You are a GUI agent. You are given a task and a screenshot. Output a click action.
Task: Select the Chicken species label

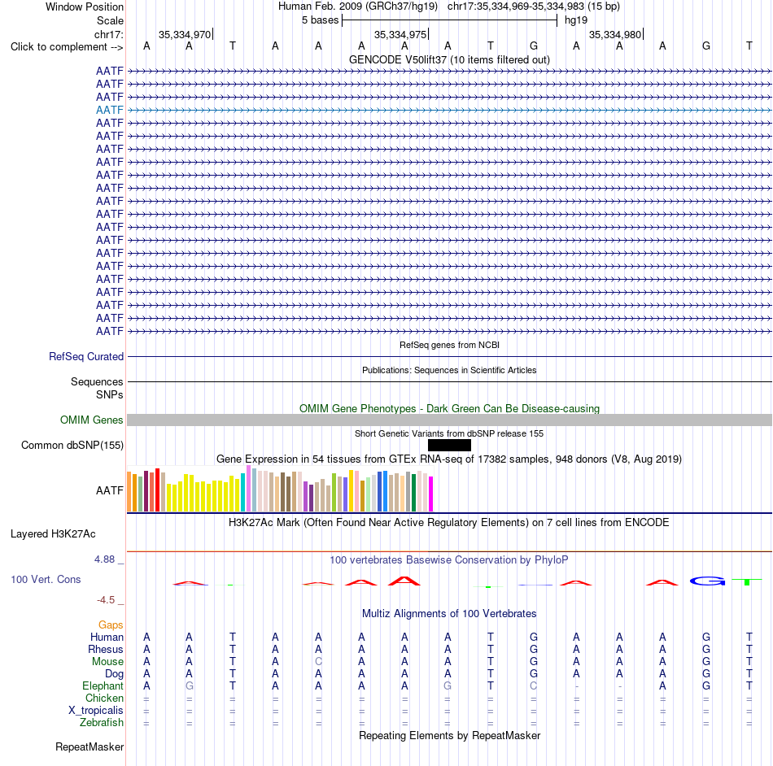104,698
